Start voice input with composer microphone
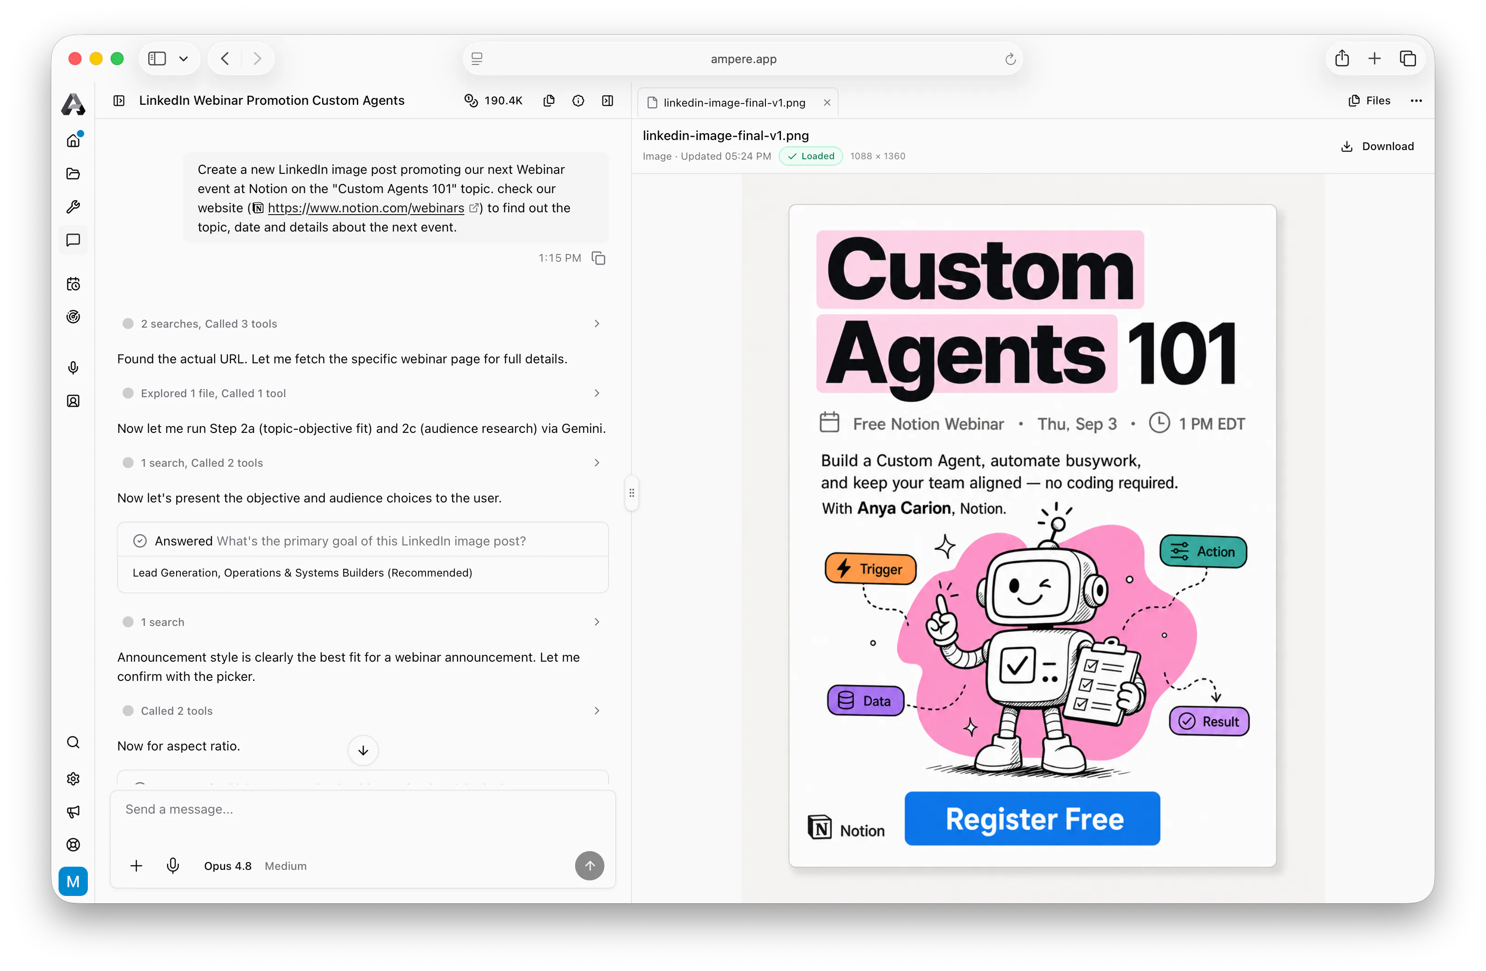1486x971 pixels. coord(173,865)
